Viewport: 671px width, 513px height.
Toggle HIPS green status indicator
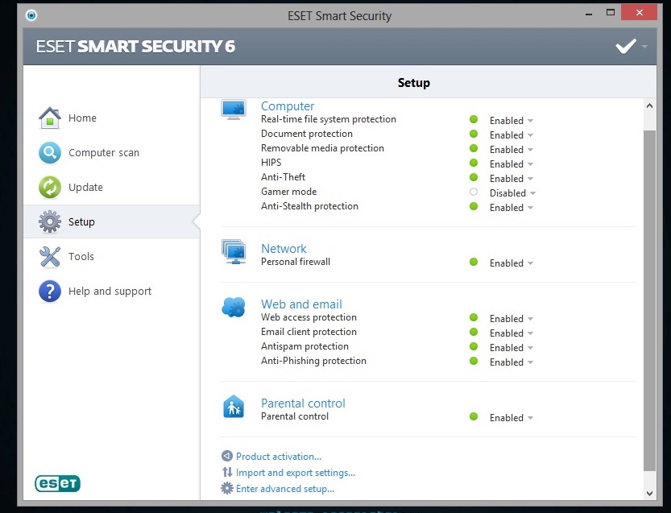point(474,163)
